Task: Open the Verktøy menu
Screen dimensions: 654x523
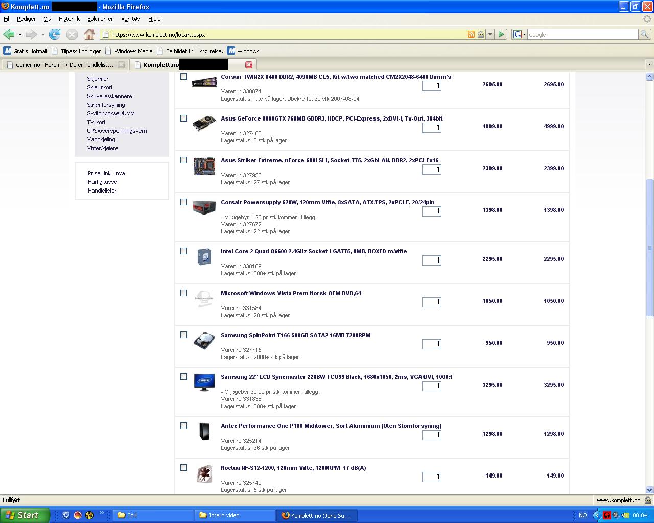Action: tap(130, 19)
